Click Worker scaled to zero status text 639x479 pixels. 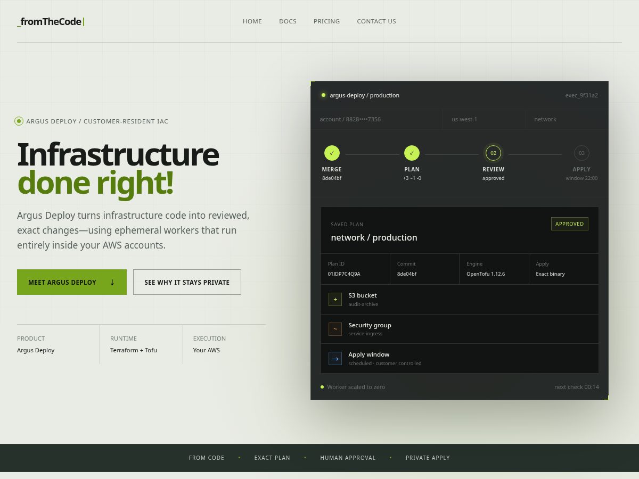(x=356, y=387)
